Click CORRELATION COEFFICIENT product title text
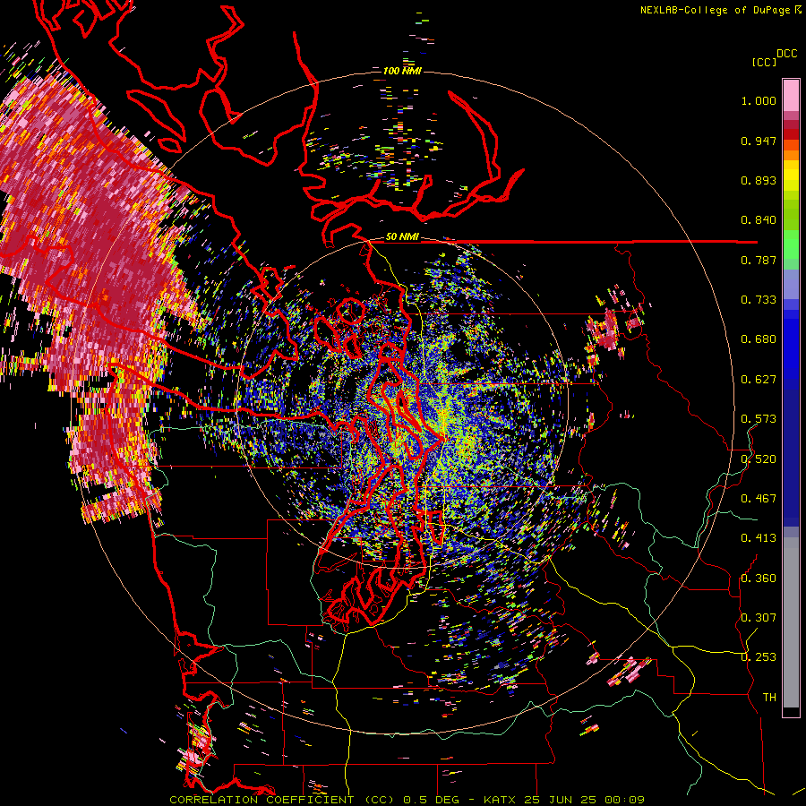Screen dimensions: 806x806 262,800
